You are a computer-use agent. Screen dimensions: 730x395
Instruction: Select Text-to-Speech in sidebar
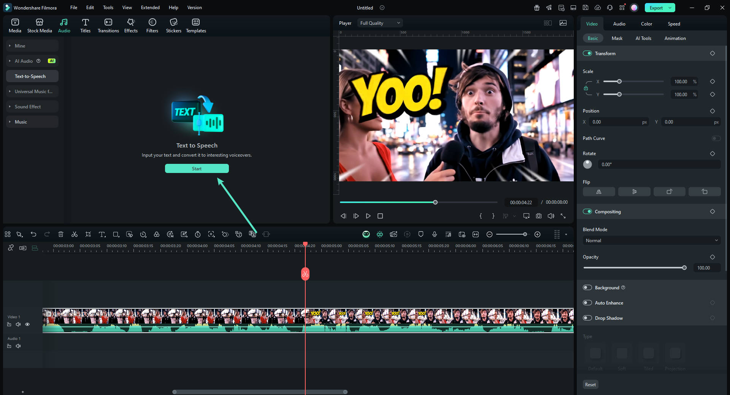(x=32, y=76)
